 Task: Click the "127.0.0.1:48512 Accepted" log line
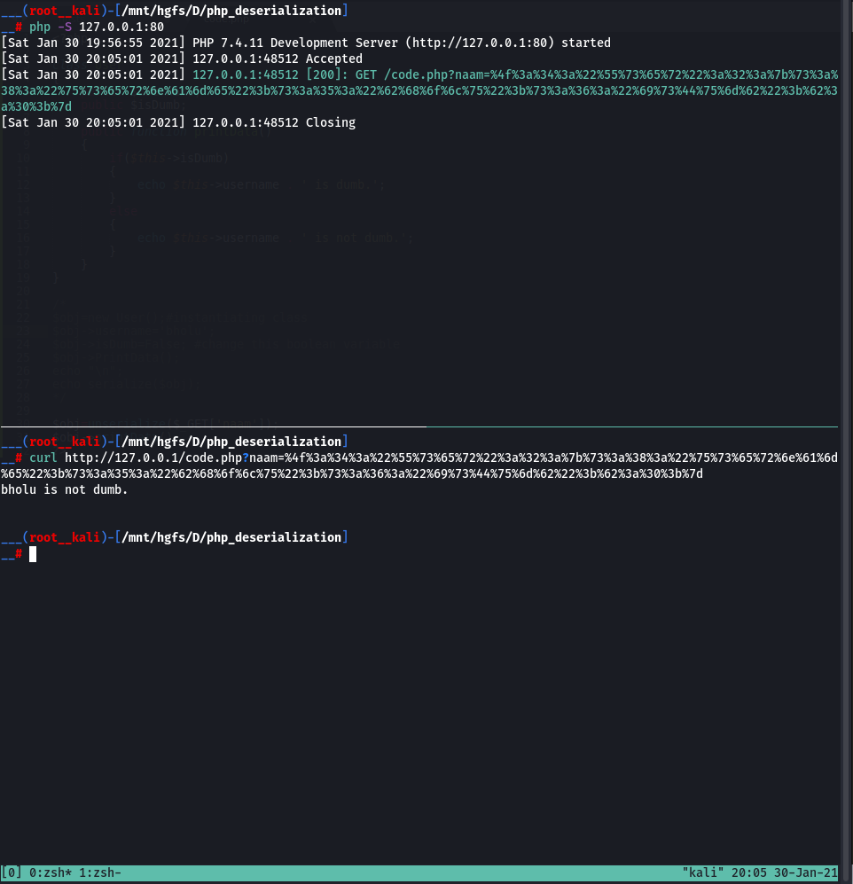(x=278, y=59)
